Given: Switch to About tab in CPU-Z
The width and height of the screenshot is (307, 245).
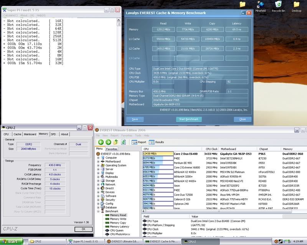Looking at the screenshot, I should point(64,134).
